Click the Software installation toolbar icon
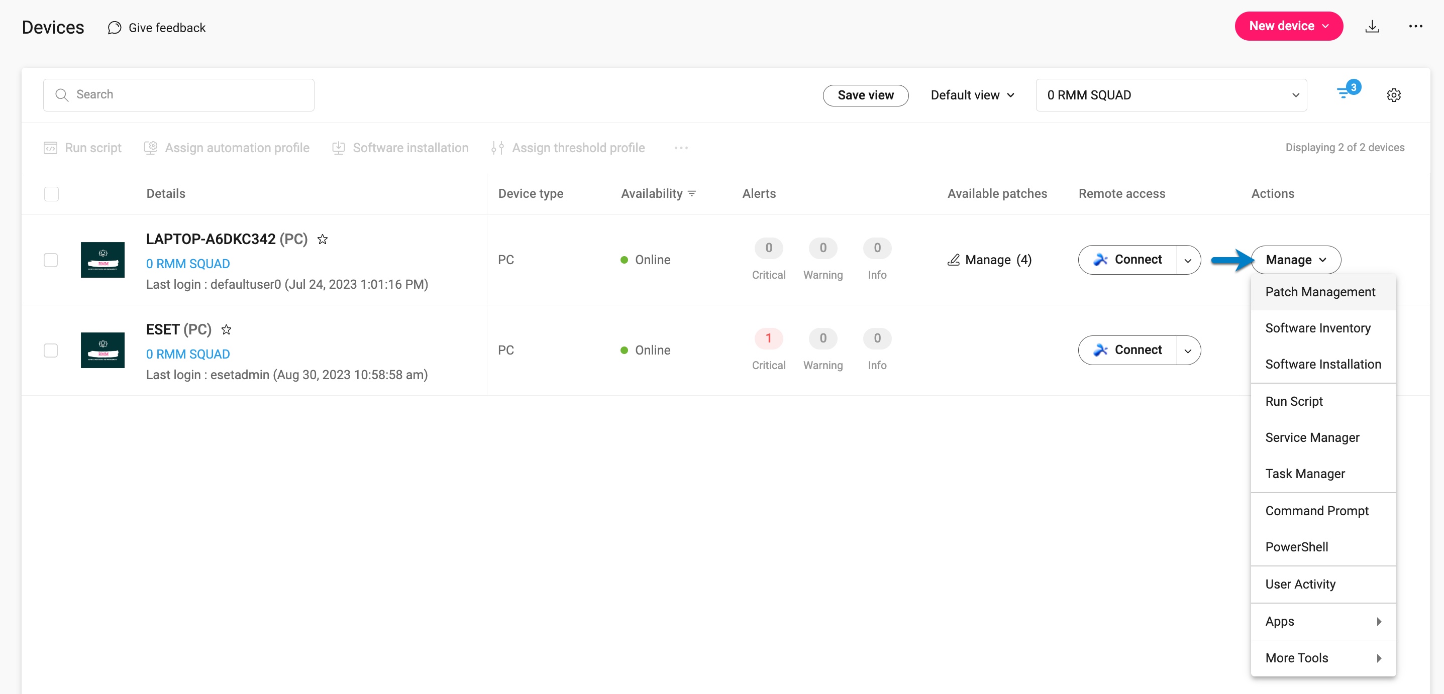Viewport: 1444px width, 694px height. 339,147
